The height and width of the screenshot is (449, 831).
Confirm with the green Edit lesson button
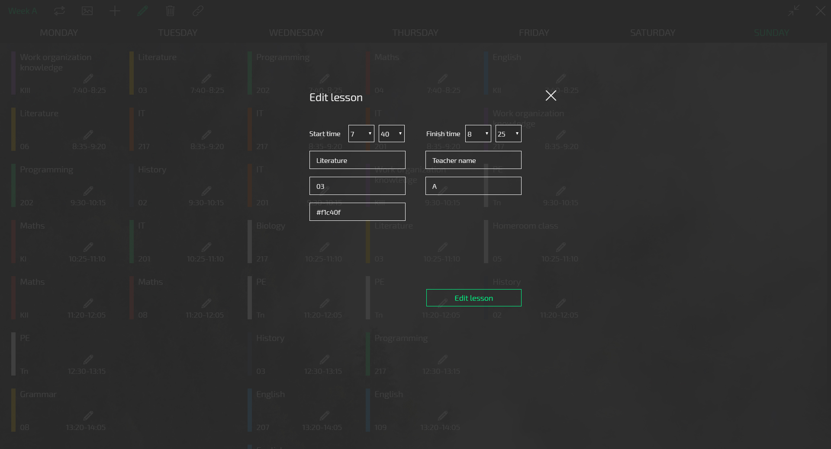point(473,298)
